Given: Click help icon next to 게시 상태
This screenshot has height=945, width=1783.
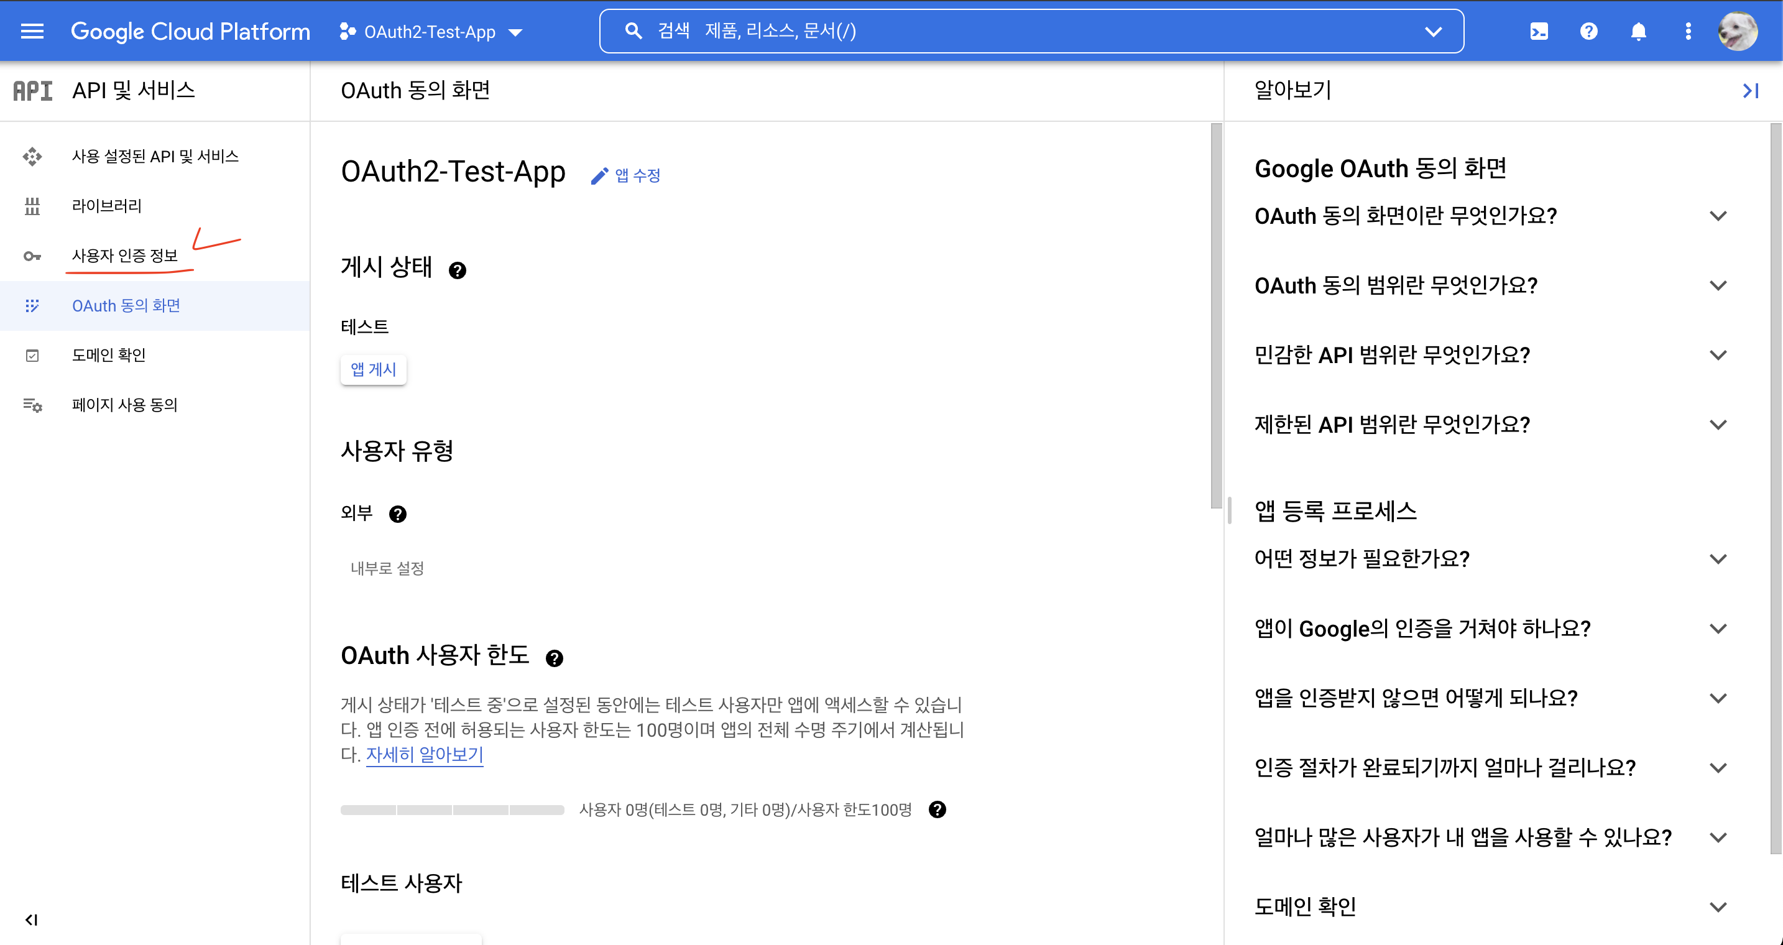Looking at the screenshot, I should [x=457, y=270].
